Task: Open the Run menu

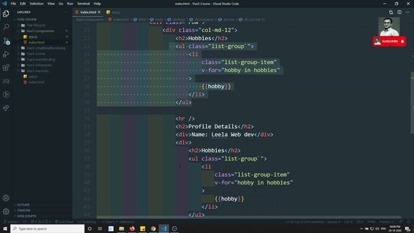Action: click(x=70, y=4)
